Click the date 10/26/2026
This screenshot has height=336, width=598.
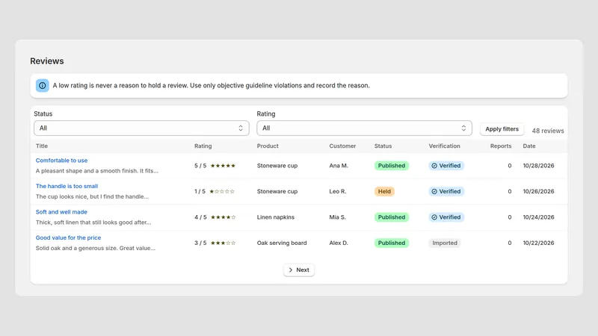tap(538, 191)
